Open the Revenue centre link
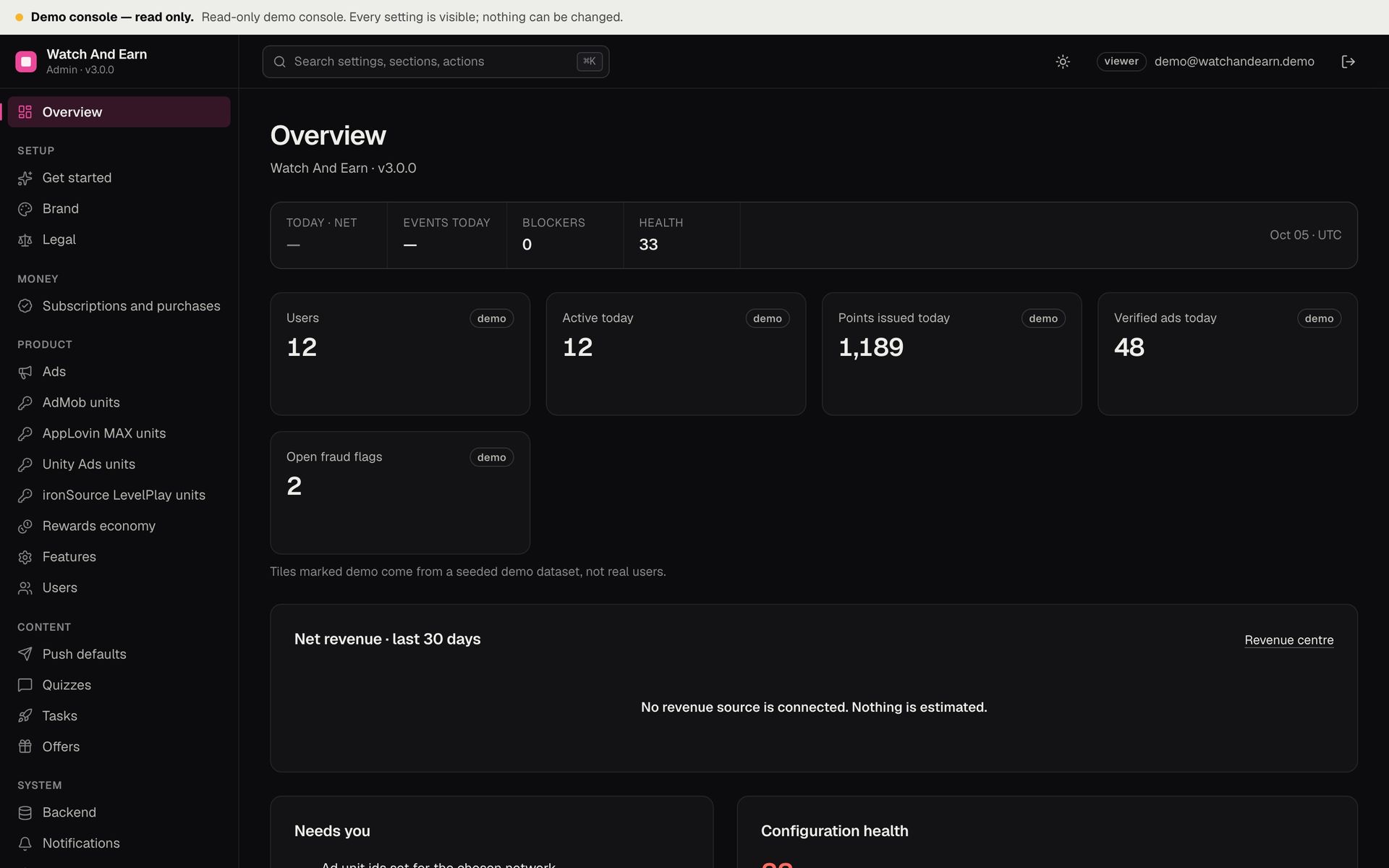Screen dimensions: 1389x868 click(x=1289, y=640)
